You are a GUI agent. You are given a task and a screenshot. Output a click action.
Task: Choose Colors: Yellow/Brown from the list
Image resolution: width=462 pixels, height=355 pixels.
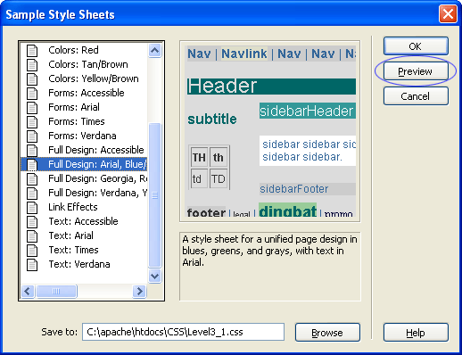click(94, 78)
